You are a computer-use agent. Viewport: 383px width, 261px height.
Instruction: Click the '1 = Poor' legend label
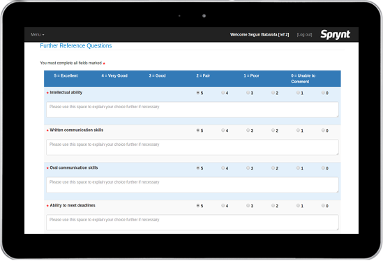(251, 76)
